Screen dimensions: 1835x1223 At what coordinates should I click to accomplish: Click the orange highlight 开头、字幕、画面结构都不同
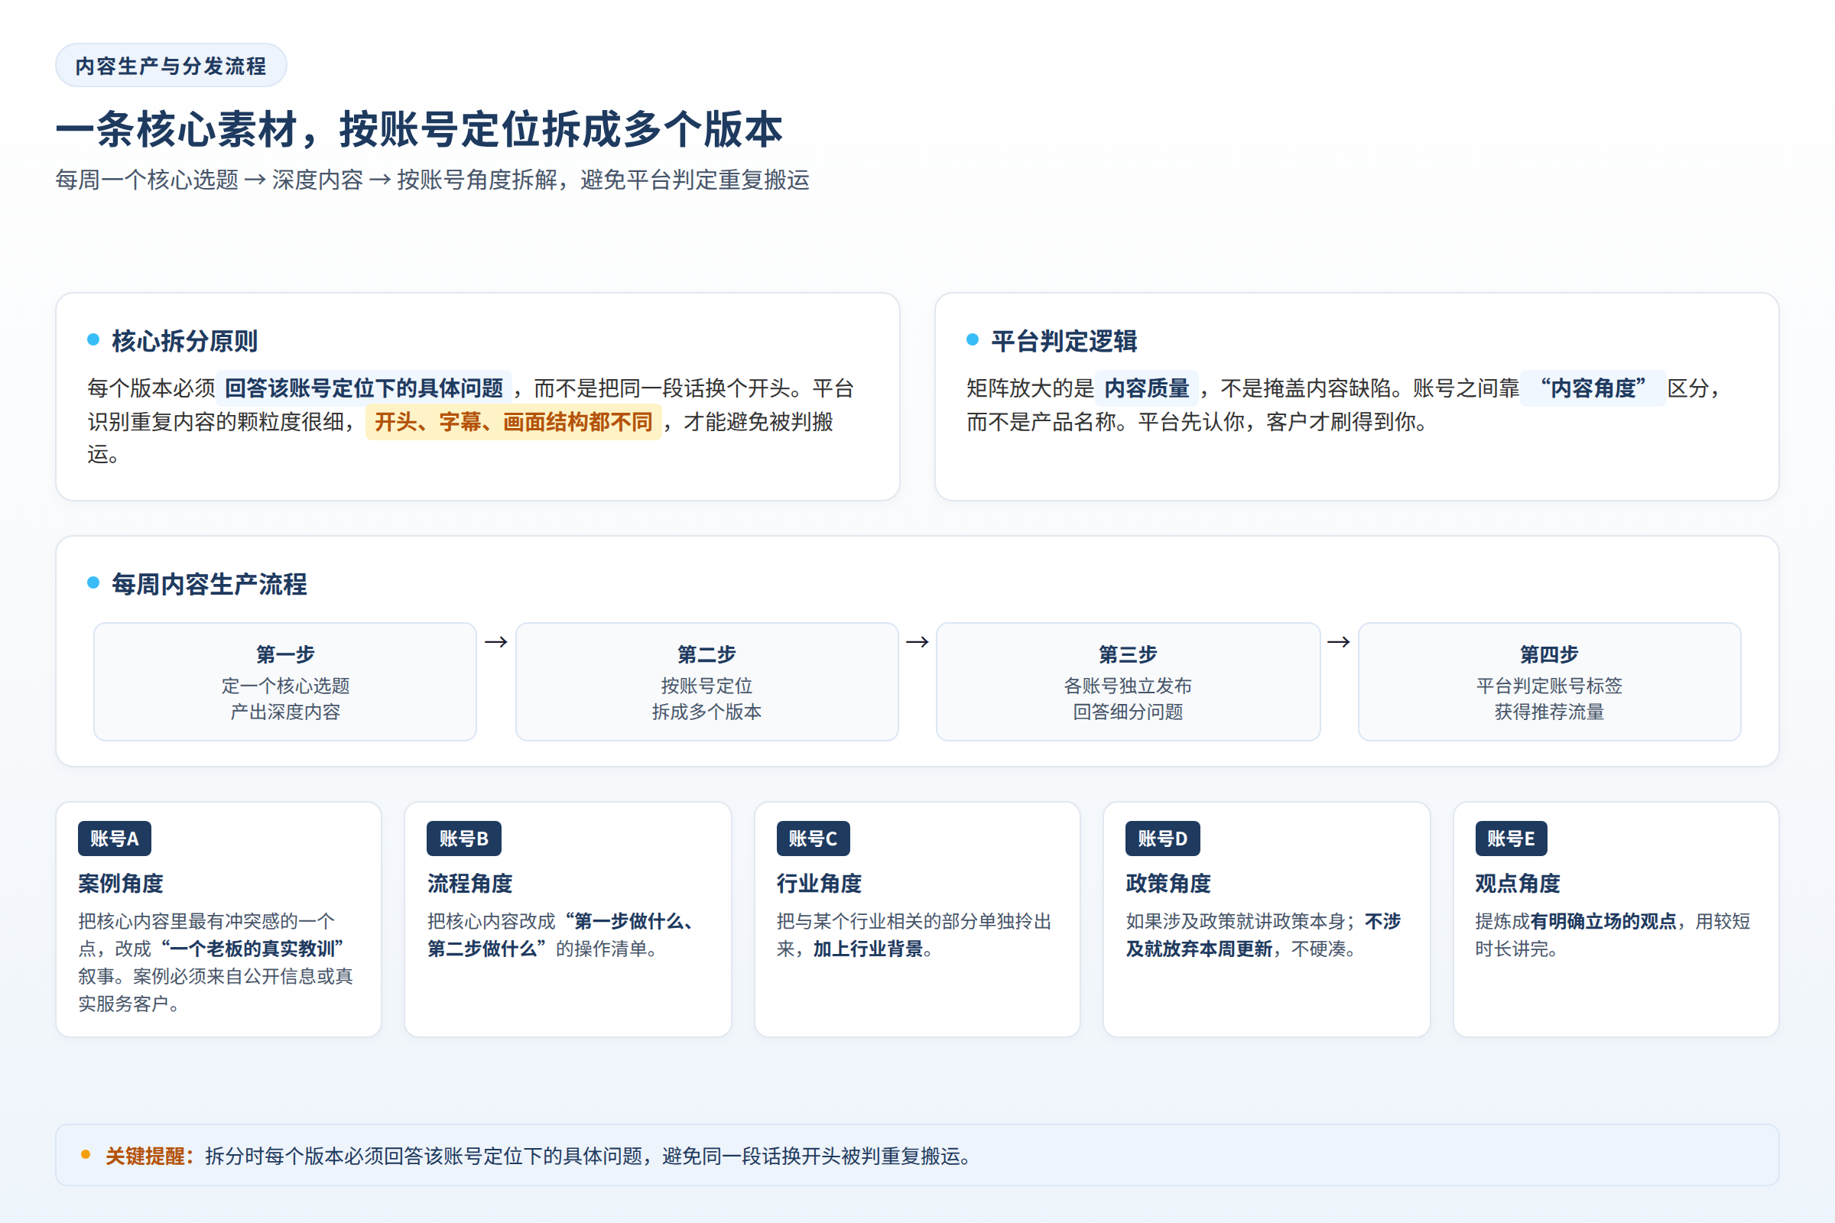click(x=513, y=422)
